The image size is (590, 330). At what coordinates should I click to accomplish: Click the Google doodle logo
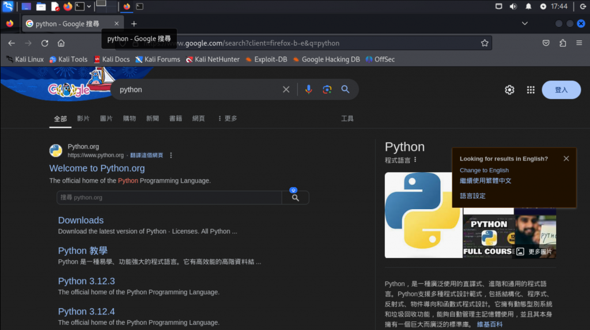coord(70,89)
